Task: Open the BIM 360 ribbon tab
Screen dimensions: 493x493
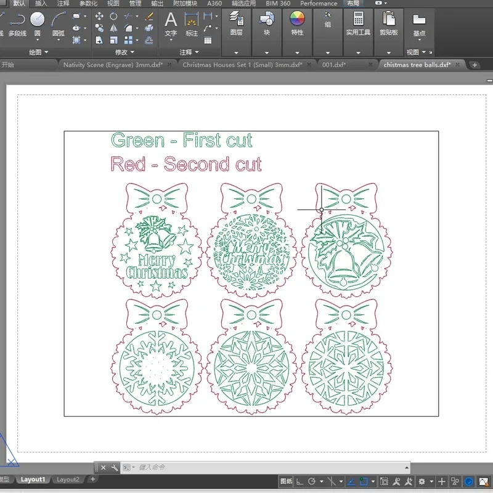Action: (278, 4)
